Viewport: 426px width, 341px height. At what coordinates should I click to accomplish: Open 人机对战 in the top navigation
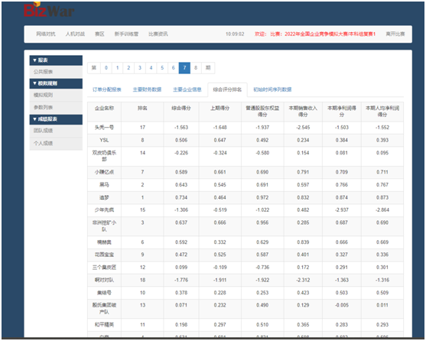[x=75, y=34]
